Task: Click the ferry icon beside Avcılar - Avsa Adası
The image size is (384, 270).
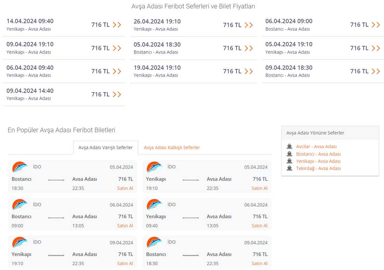Action: click(x=289, y=146)
